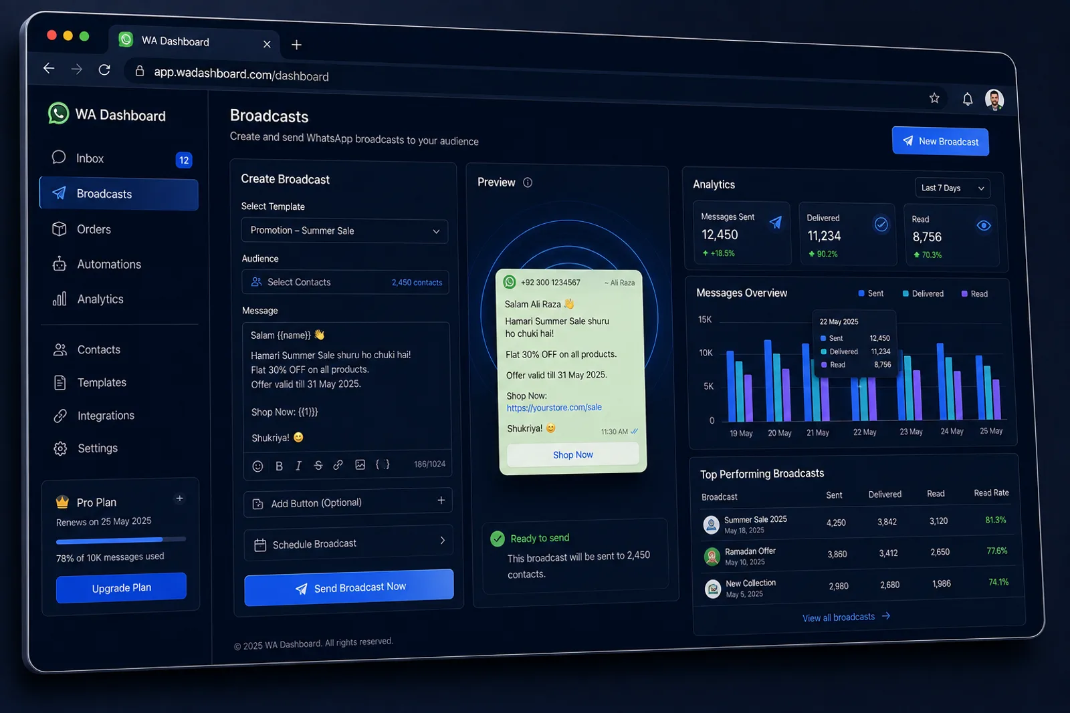Open a new browser tab

[296, 45]
